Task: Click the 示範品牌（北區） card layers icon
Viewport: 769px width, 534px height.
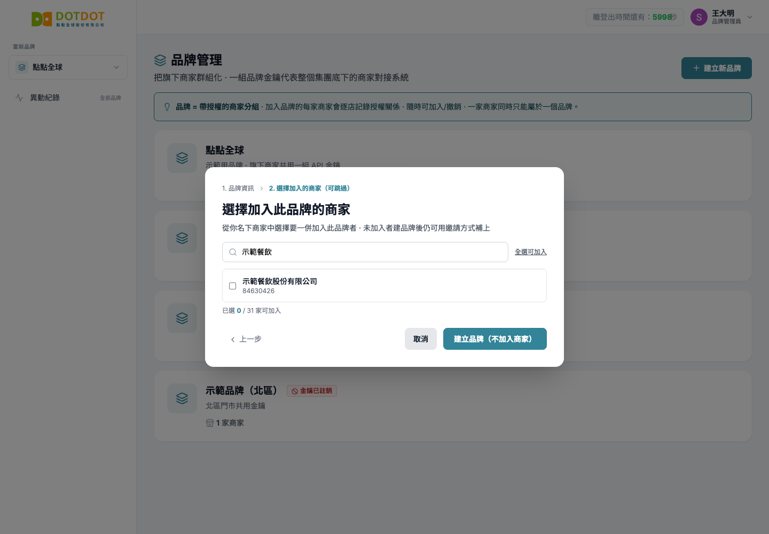Action: coord(182,398)
